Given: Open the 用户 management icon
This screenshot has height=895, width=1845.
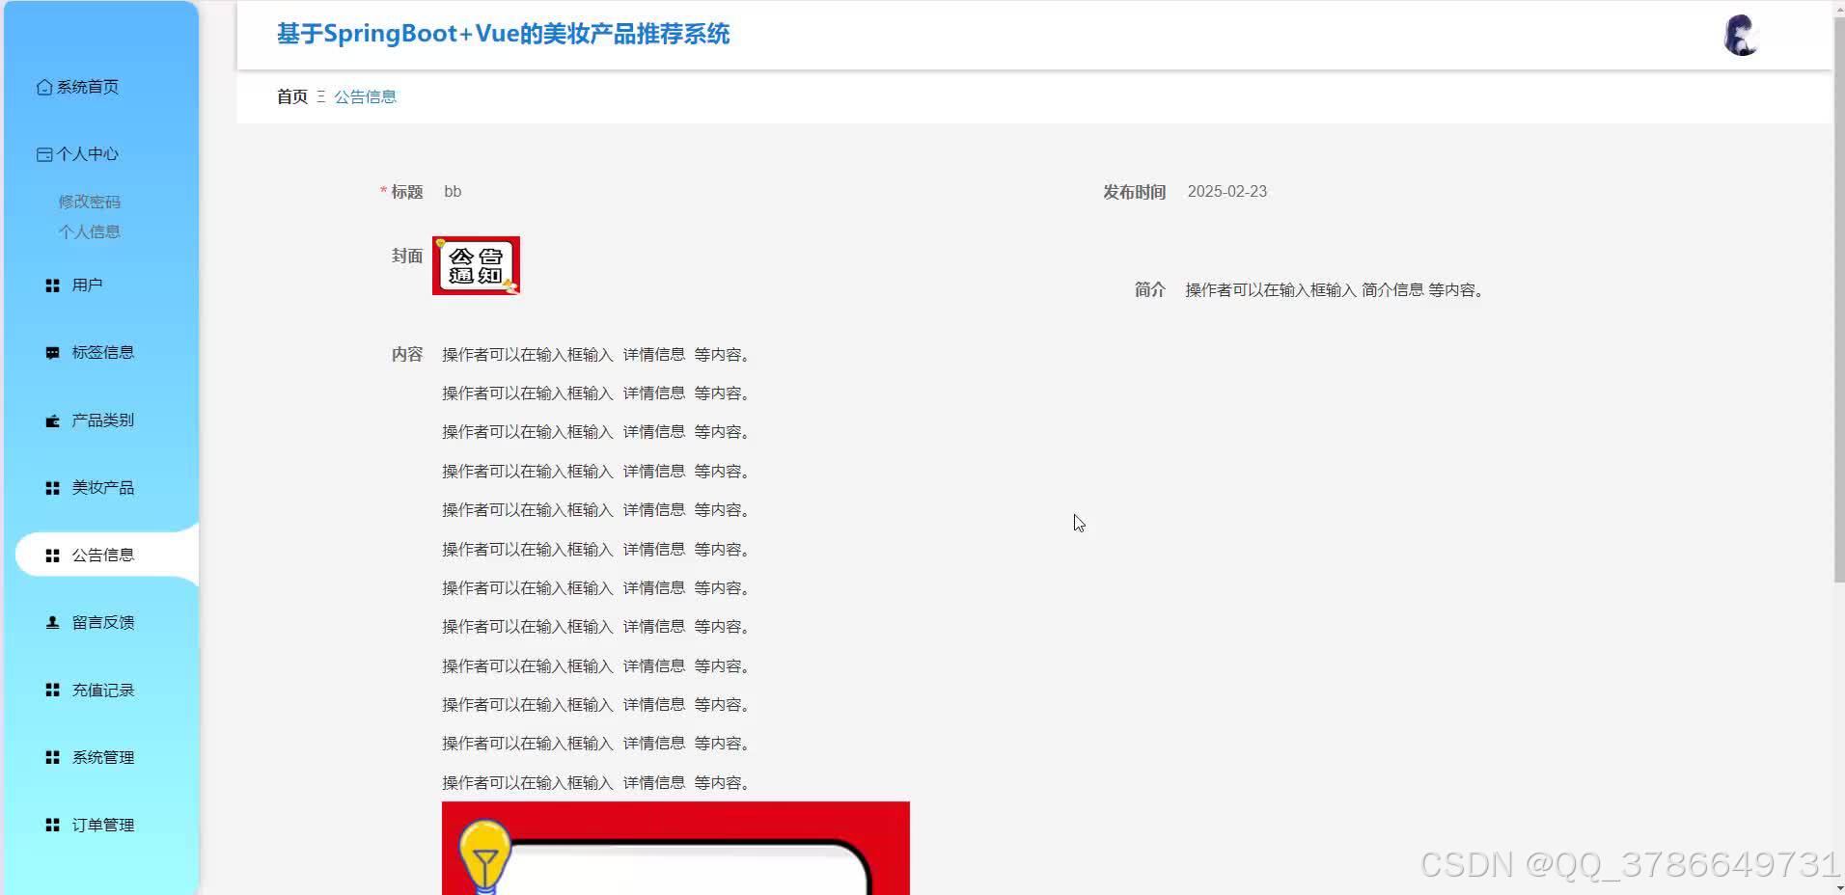Looking at the screenshot, I should [51, 285].
